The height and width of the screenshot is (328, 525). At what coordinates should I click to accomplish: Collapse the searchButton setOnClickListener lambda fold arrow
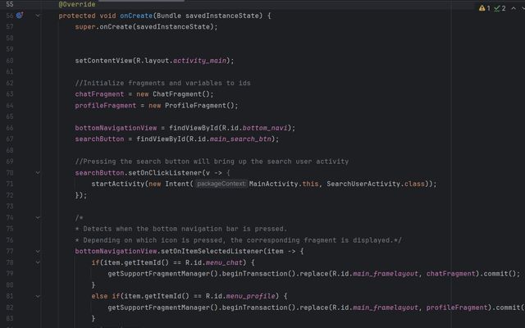38,173
